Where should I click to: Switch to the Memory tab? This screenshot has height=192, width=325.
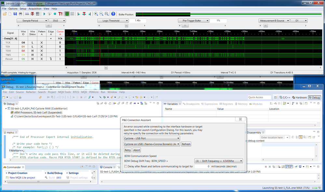coord(241,104)
